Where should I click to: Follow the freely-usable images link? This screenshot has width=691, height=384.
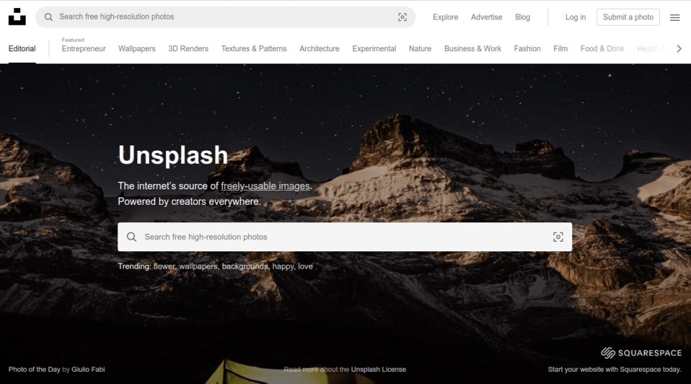265,186
